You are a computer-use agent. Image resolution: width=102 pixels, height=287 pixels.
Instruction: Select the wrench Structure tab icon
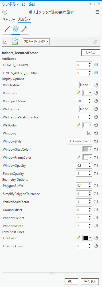tap(24, 29)
